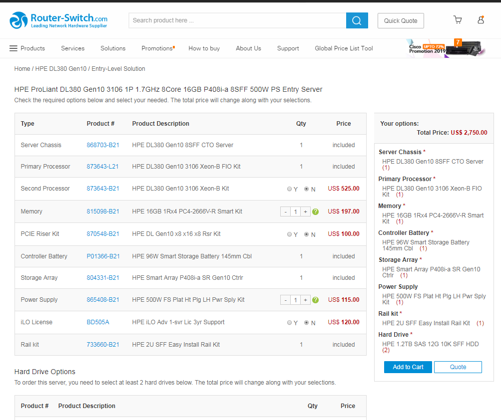The width and height of the screenshot is (501, 420).
Task: Click Entry-Level Solution breadcrumb text
Action: (118, 69)
